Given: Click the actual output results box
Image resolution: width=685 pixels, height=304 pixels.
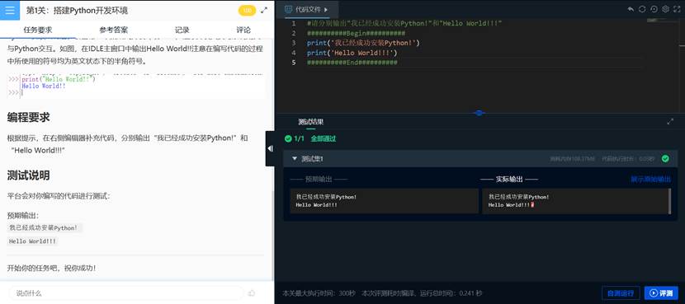Looking at the screenshot, I should pyautogui.click(x=575, y=201).
